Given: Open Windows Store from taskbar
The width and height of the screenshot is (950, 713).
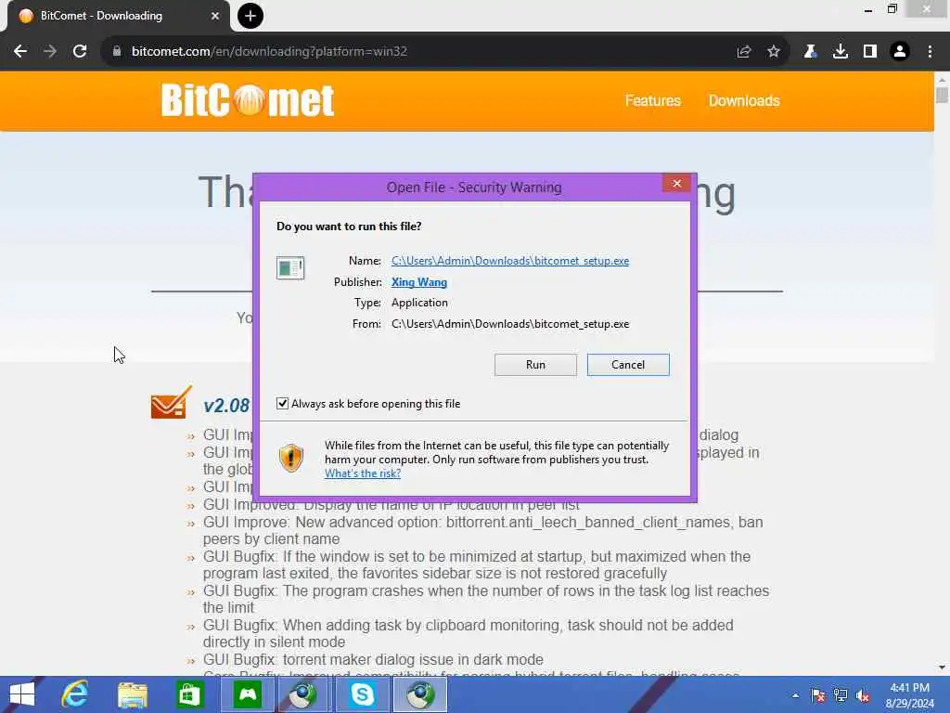Looking at the screenshot, I should coord(189,694).
